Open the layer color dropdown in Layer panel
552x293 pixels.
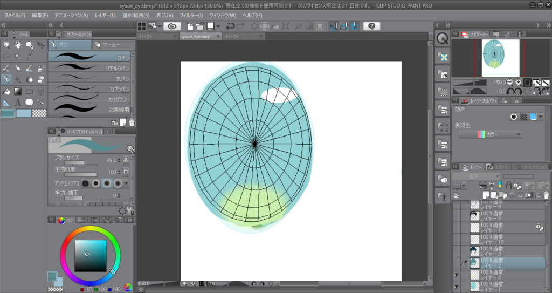click(x=459, y=186)
